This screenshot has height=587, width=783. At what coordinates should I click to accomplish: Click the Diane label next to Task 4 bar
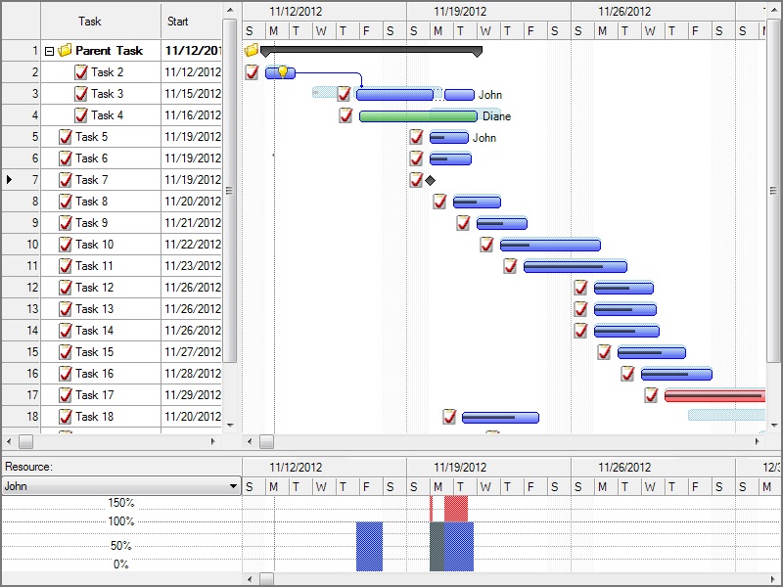tap(496, 116)
